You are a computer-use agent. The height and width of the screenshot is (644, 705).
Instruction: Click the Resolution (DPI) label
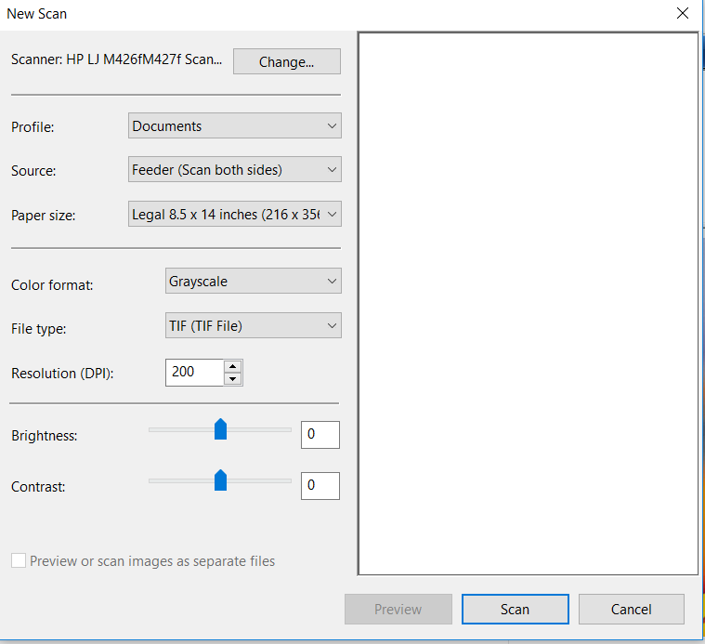click(62, 374)
